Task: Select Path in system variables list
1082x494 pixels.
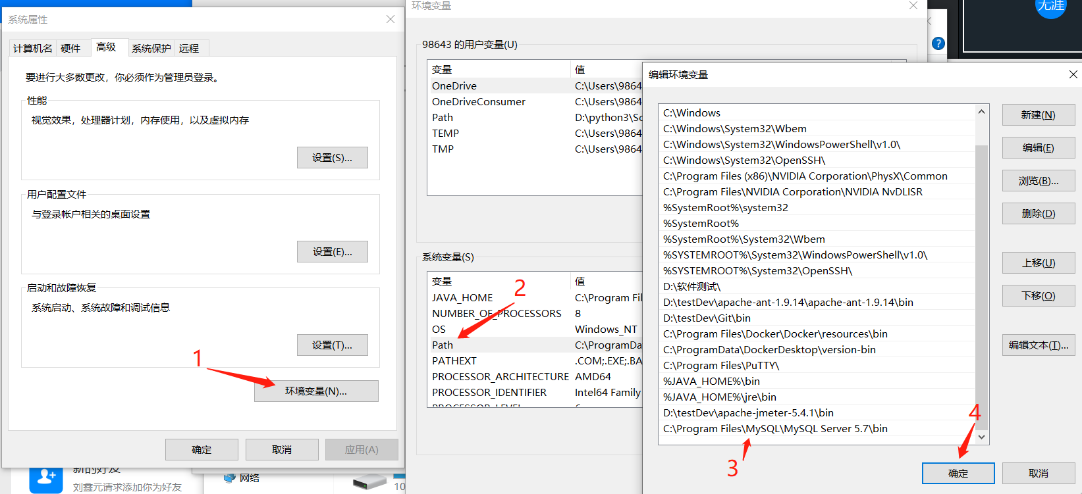Action: point(535,345)
